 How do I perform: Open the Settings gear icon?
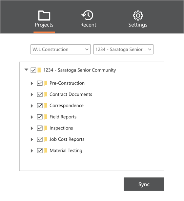(x=138, y=15)
